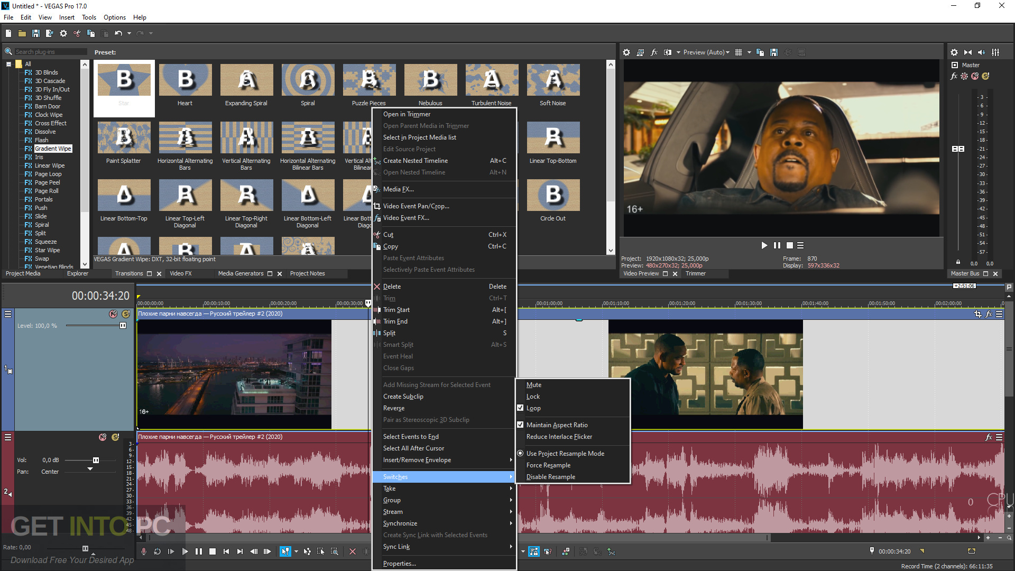Collapse the All plug-ins tree node
This screenshot has height=571, width=1015.
[8, 64]
